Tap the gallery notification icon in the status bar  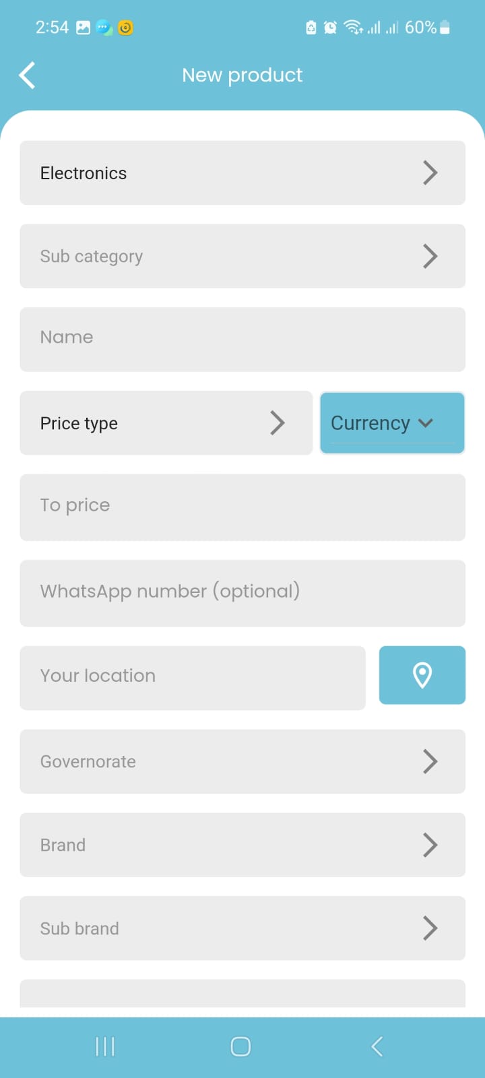tap(84, 28)
